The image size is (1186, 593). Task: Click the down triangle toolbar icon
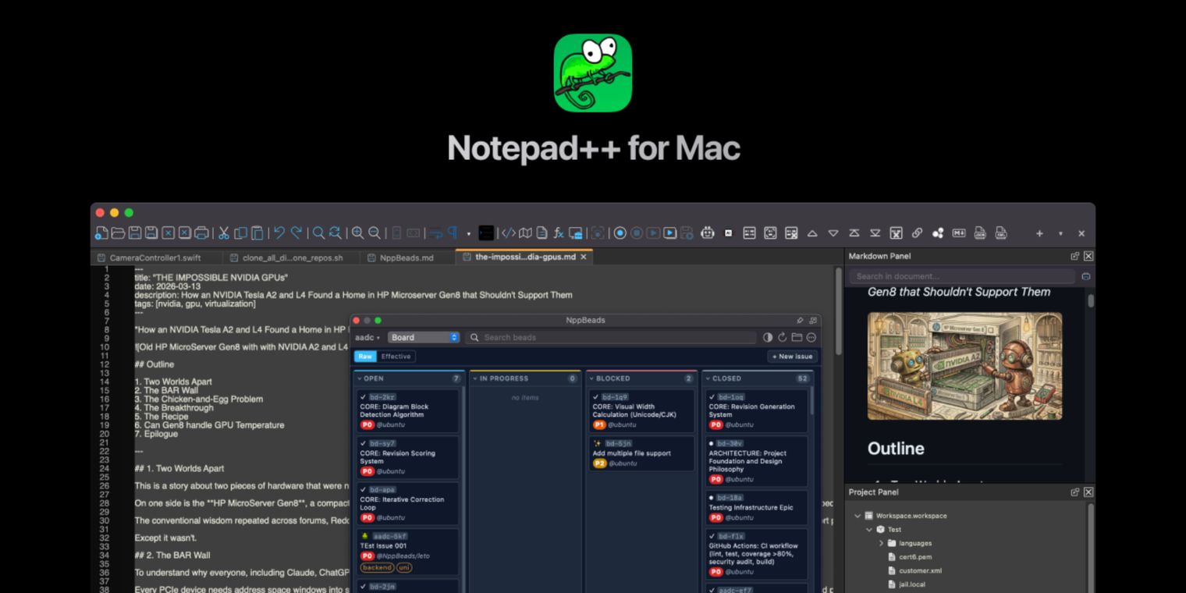coord(833,233)
